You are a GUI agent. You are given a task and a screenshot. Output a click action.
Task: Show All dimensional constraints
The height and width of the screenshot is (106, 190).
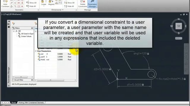point(69,3)
